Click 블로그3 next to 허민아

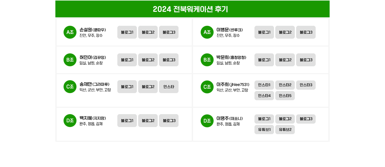click(x=169, y=60)
